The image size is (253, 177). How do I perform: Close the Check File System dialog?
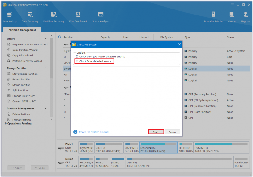[179, 44]
